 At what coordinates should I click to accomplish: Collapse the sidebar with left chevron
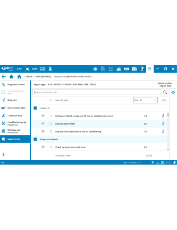click(3, 155)
